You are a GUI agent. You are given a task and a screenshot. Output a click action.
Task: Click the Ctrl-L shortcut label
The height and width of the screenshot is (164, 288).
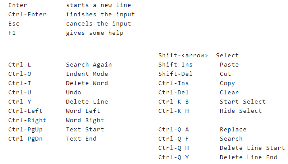click(x=19, y=65)
